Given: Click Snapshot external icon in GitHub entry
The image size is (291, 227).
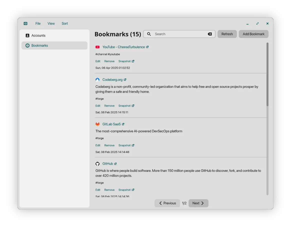Looking at the screenshot, I should (133, 190).
